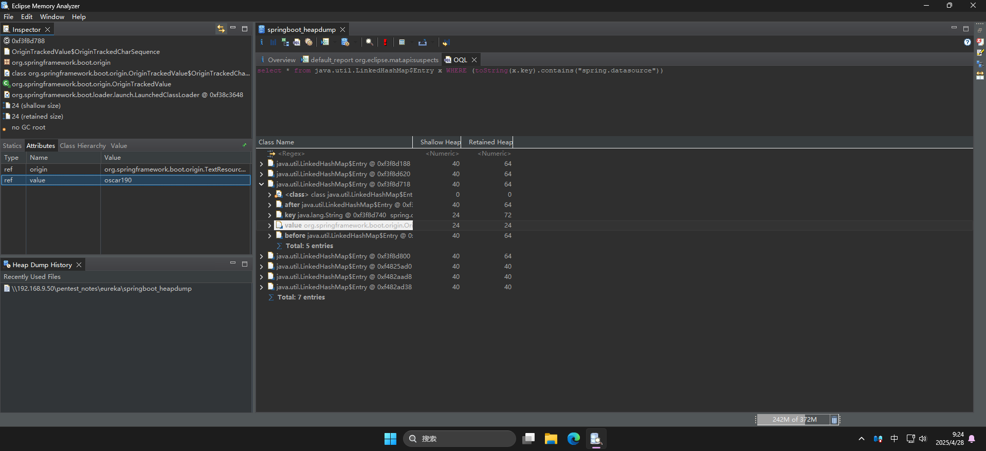
Task: Open the Window menu
Action: point(52,17)
